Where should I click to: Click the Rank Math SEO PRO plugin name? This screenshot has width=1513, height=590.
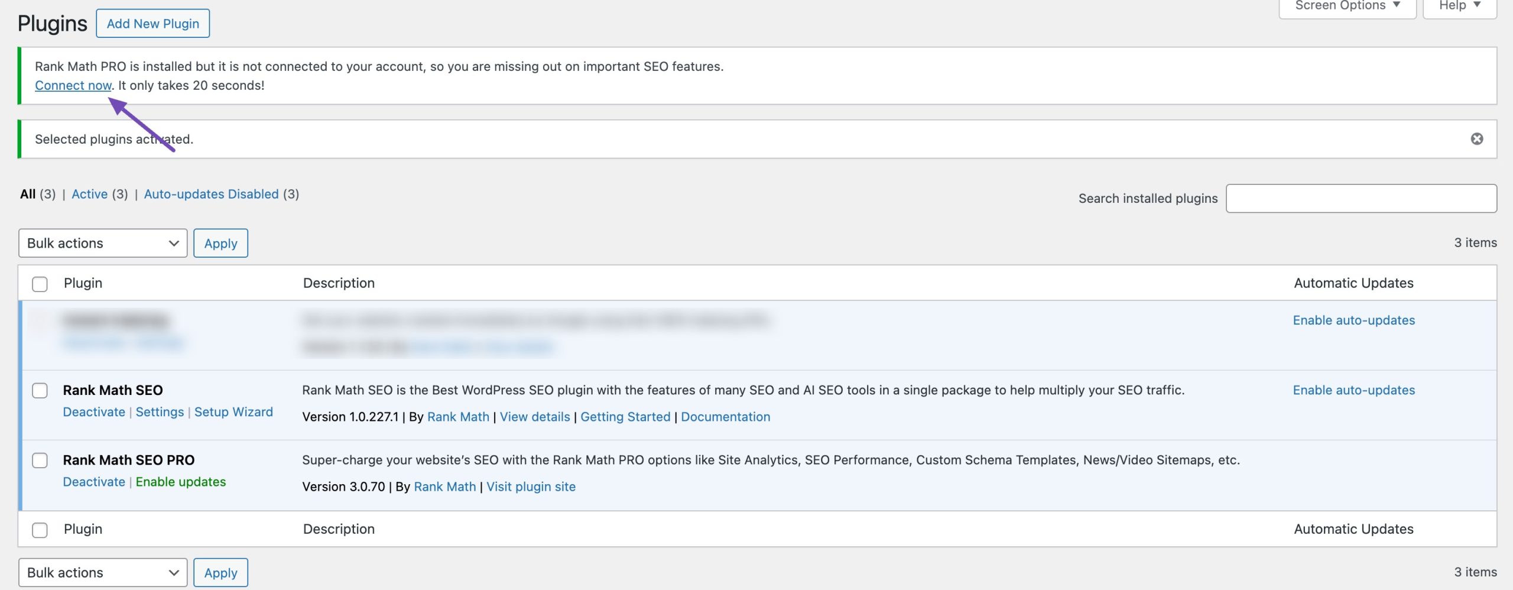coord(129,460)
